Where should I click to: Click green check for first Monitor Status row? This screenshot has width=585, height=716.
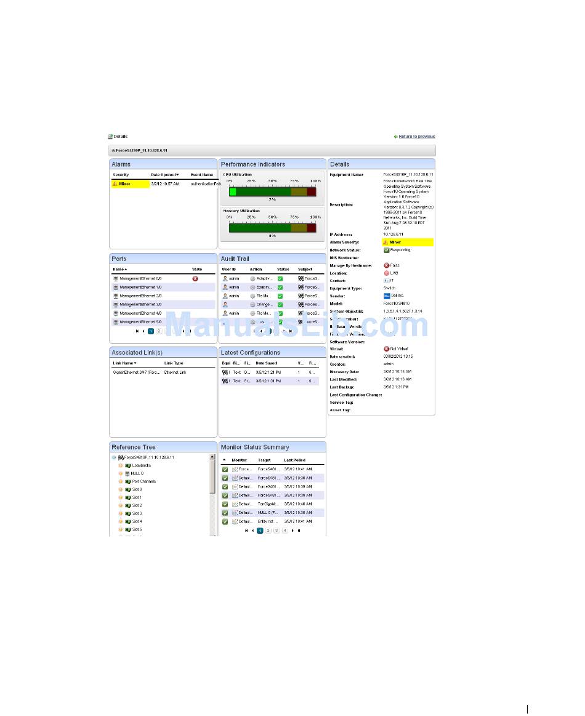[225, 470]
